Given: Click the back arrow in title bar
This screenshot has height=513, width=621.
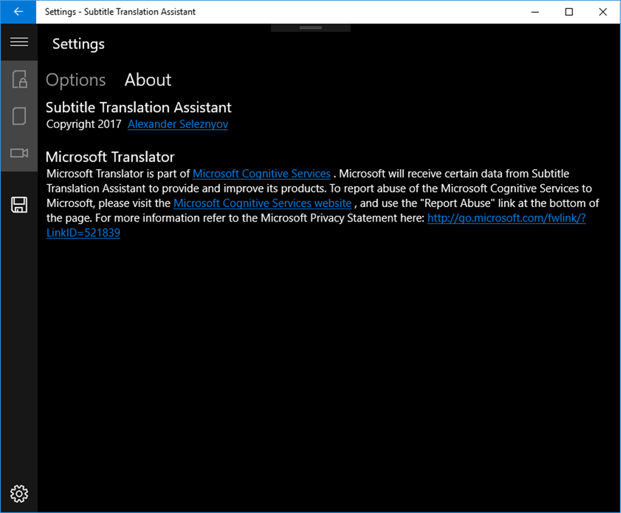Looking at the screenshot, I should [x=18, y=12].
